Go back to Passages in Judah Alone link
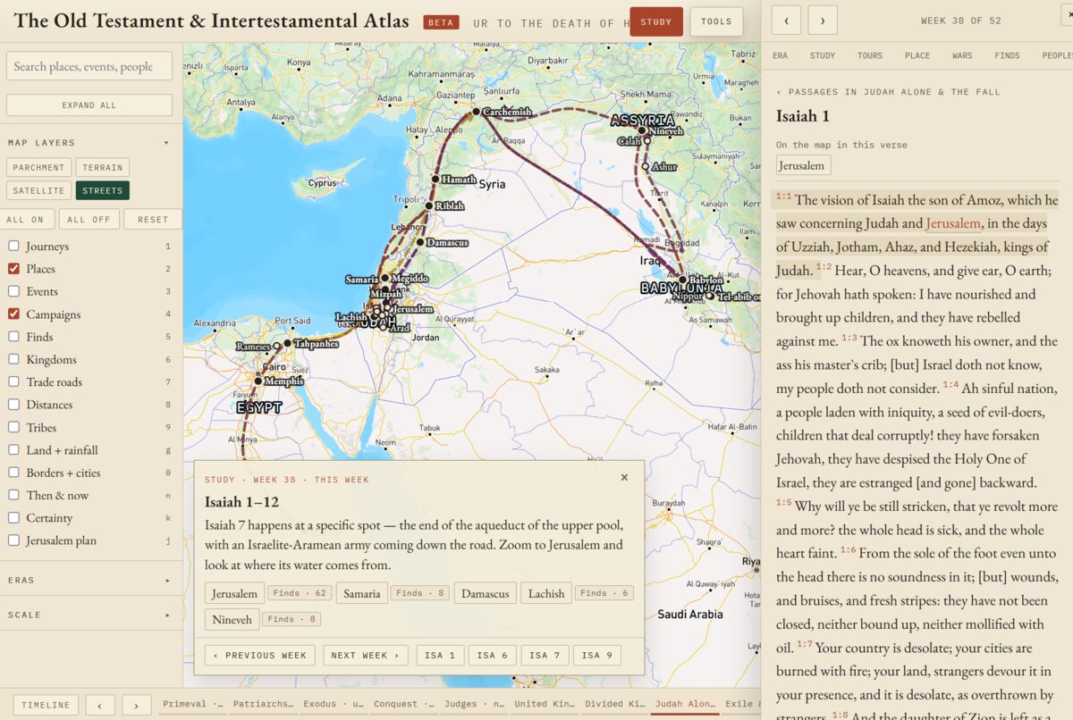Screen dimensions: 1073x720 point(888,92)
